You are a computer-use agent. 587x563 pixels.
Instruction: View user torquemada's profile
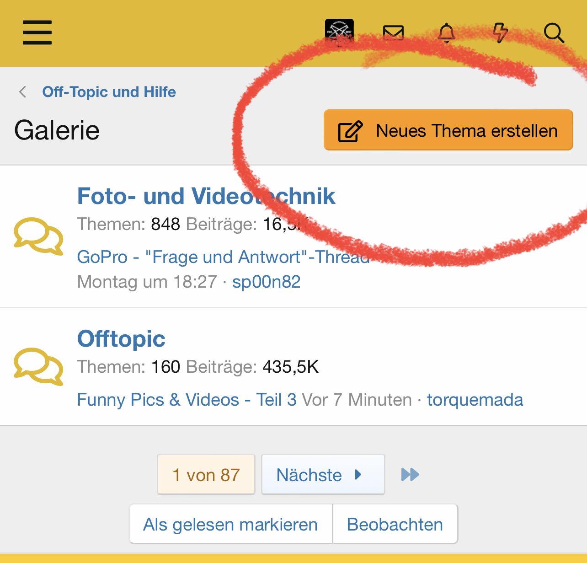click(x=475, y=400)
